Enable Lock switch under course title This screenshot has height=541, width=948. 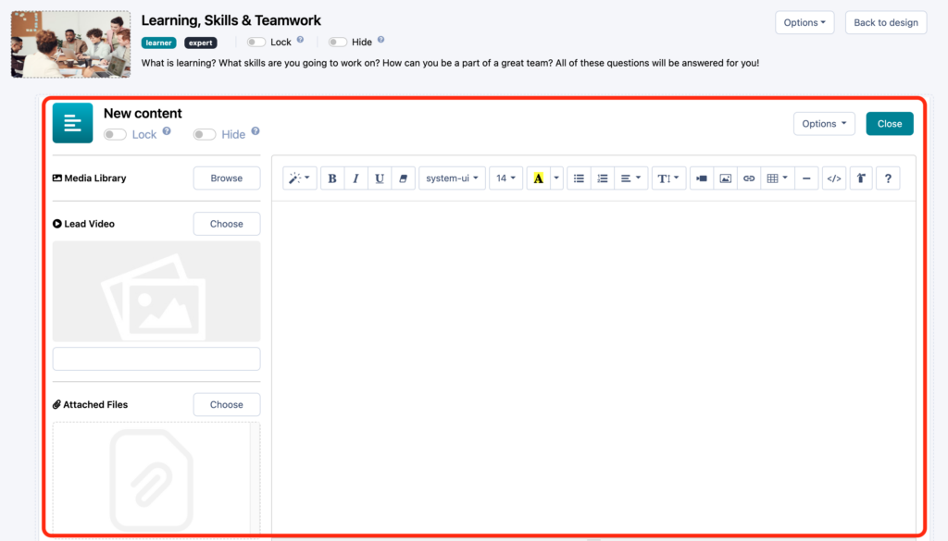click(256, 42)
